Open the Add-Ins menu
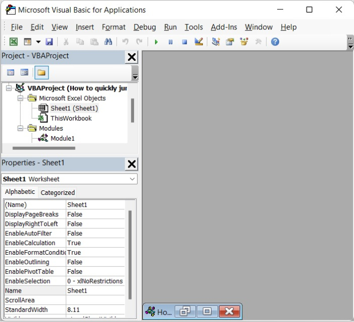This screenshot has width=354, height=322. (x=224, y=27)
